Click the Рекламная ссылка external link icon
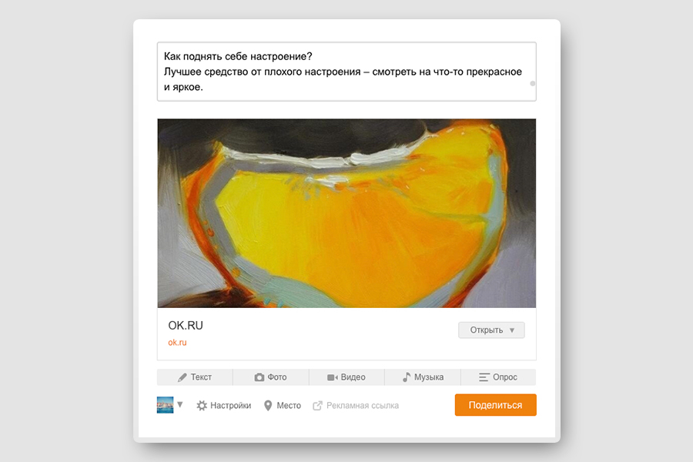 coord(317,406)
